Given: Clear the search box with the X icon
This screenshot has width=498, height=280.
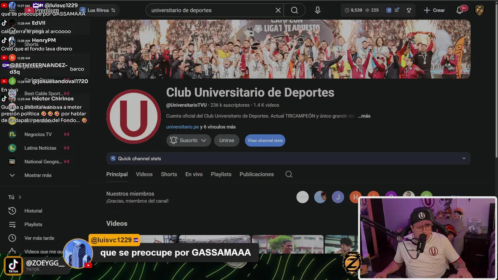Looking at the screenshot, I should pos(278,10).
